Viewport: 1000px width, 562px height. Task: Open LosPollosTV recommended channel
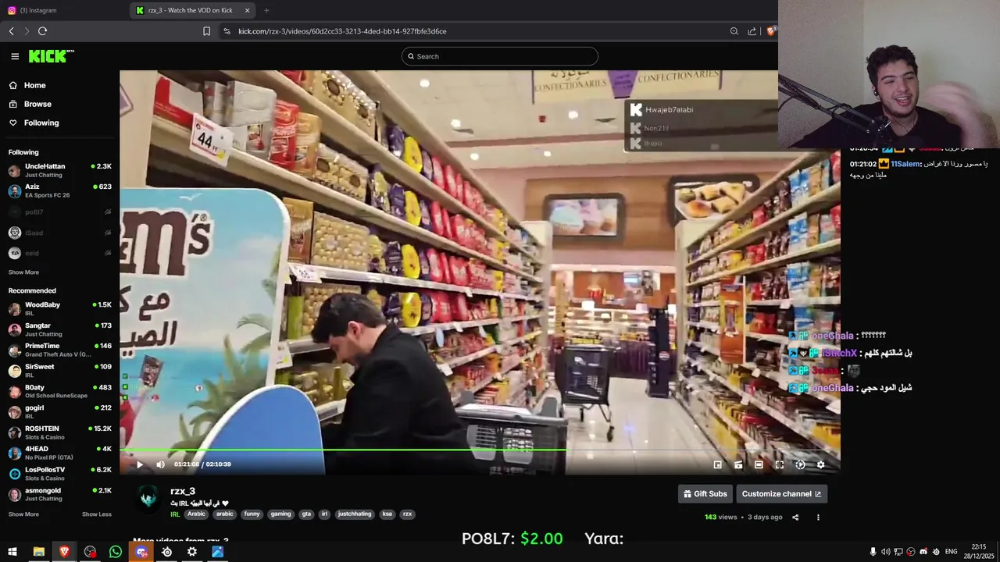[x=60, y=474]
